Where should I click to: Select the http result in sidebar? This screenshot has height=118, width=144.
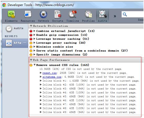(15, 43)
